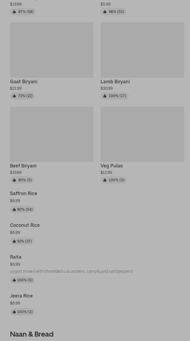The height and width of the screenshot is (341, 190).
Task: Click the Naan & Bread section heading
Action: click(32, 334)
